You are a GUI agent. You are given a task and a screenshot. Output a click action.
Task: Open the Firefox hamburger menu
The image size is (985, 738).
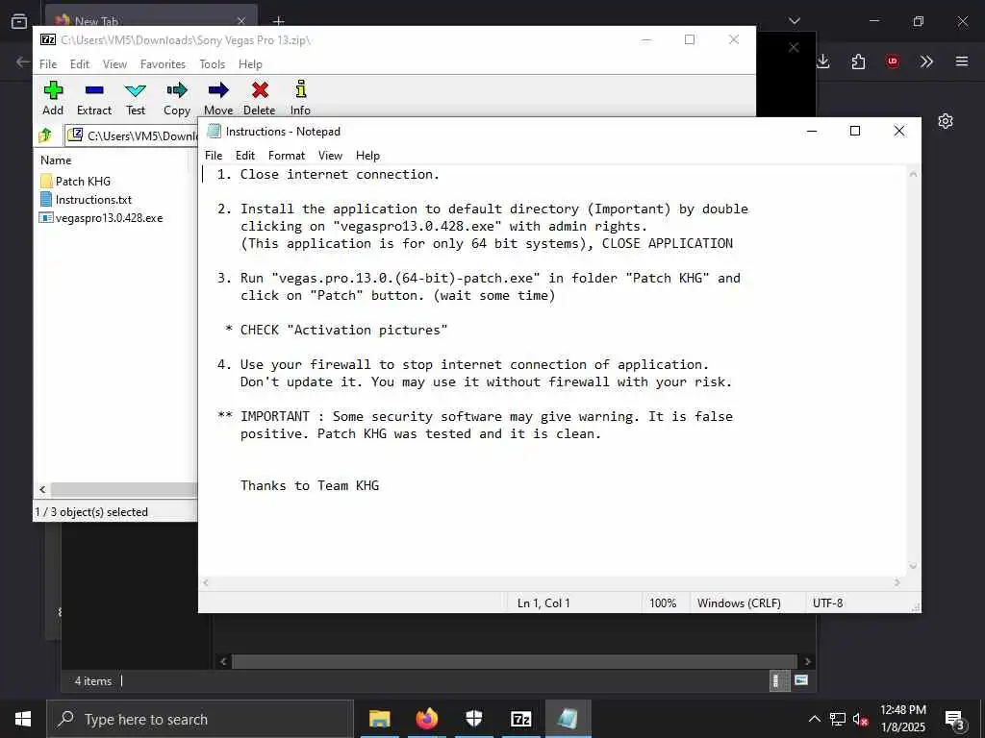click(x=961, y=61)
